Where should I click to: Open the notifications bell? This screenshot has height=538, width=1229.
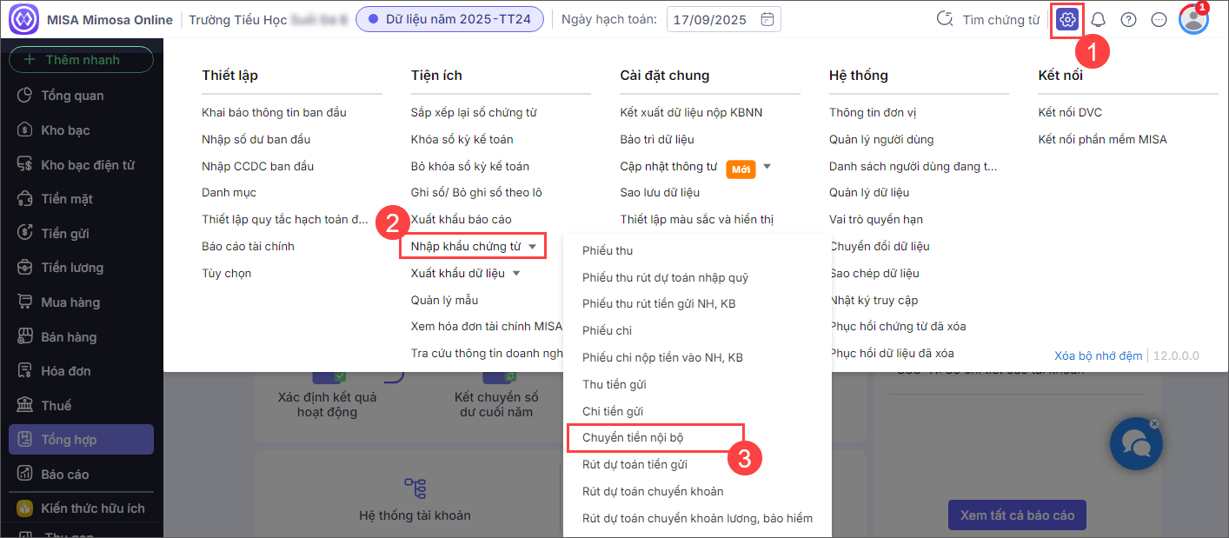pos(1099,20)
